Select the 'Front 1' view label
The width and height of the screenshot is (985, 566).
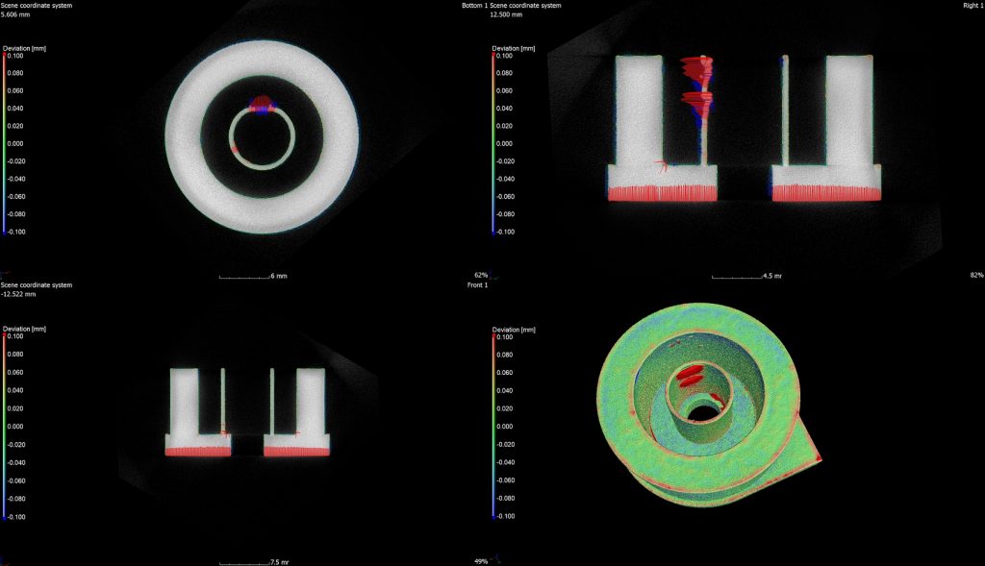477,284
